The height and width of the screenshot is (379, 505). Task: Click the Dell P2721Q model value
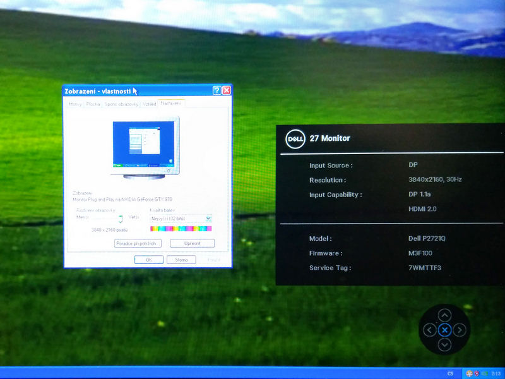click(427, 239)
